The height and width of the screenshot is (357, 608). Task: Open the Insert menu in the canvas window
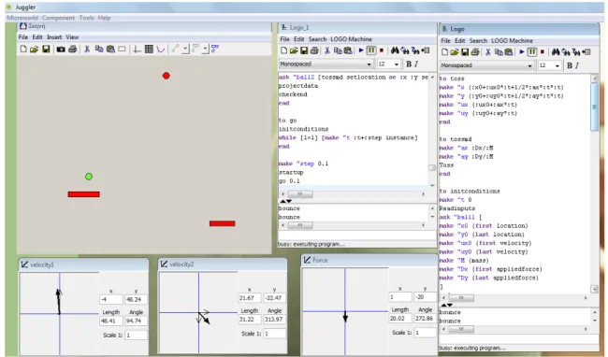click(x=54, y=37)
